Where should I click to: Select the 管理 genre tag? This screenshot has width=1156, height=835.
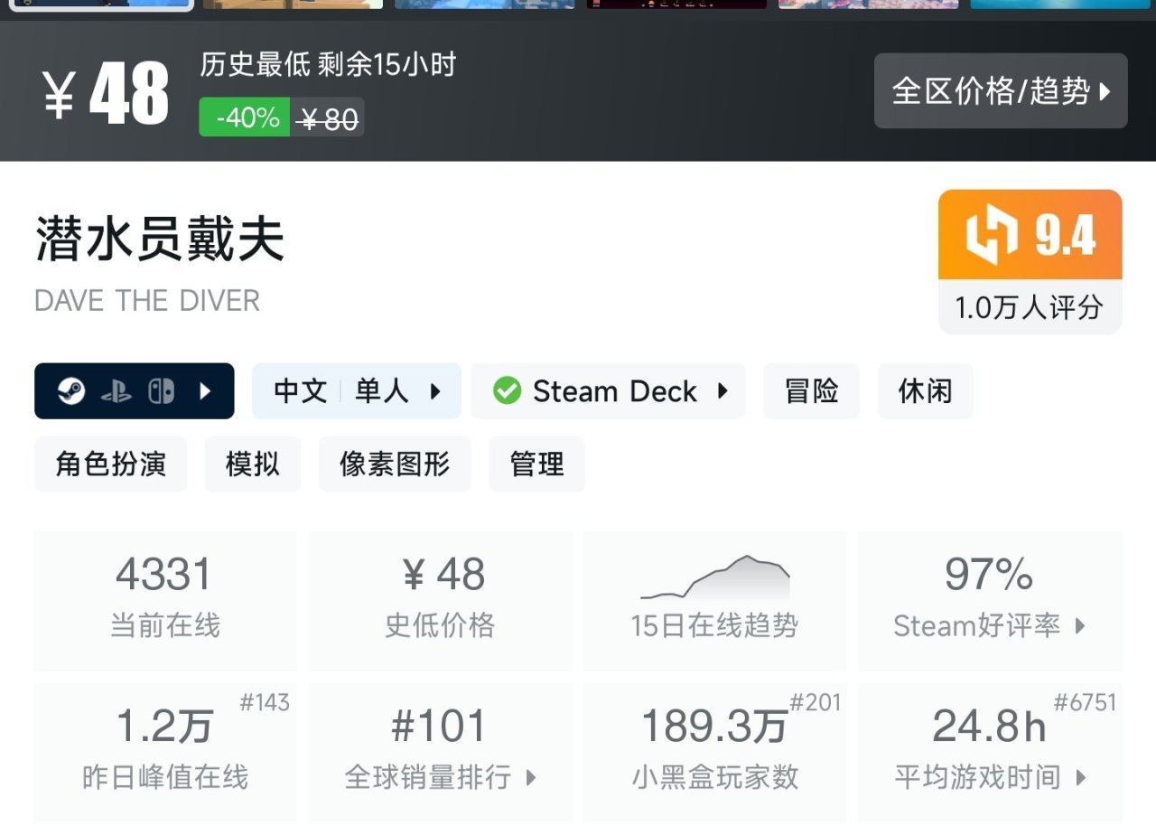[x=537, y=464]
